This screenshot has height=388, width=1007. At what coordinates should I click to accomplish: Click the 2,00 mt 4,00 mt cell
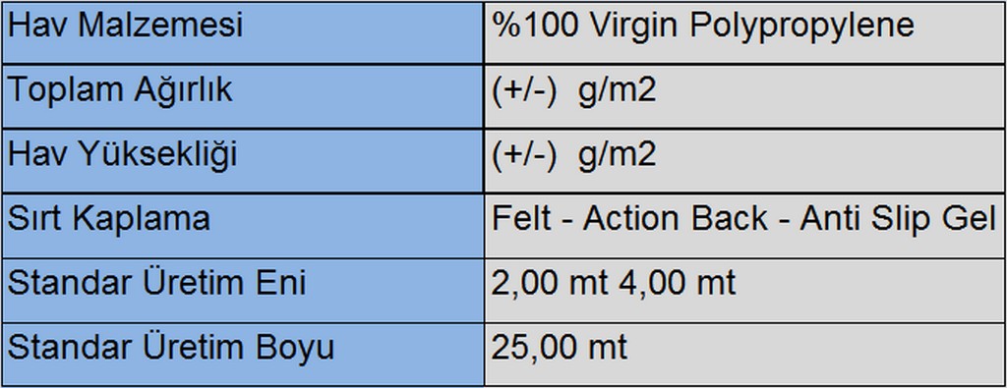[x=745, y=290]
